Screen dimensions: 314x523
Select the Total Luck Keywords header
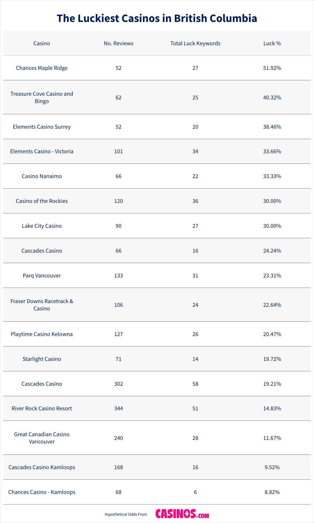[195, 43]
